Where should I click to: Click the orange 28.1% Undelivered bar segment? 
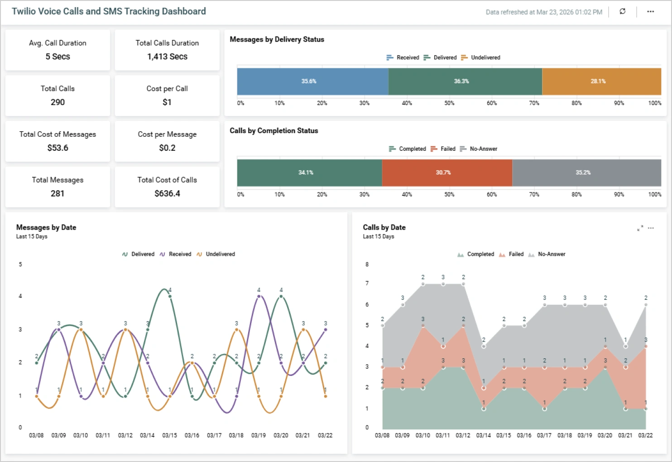click(x=601, y=82)
